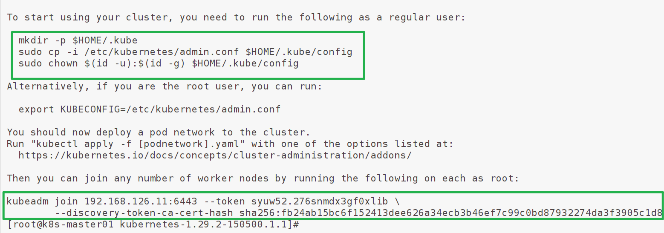Viewport: 664px width, 233px height.
Task: Click the --discovery-token-ca-cert-hash option
Action: coord(138,213)
